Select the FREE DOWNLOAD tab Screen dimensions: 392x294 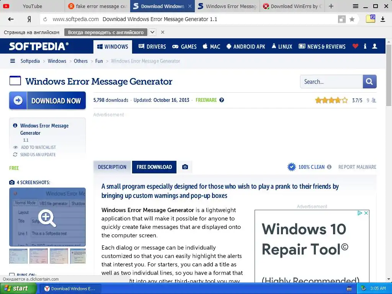point(154,167)
